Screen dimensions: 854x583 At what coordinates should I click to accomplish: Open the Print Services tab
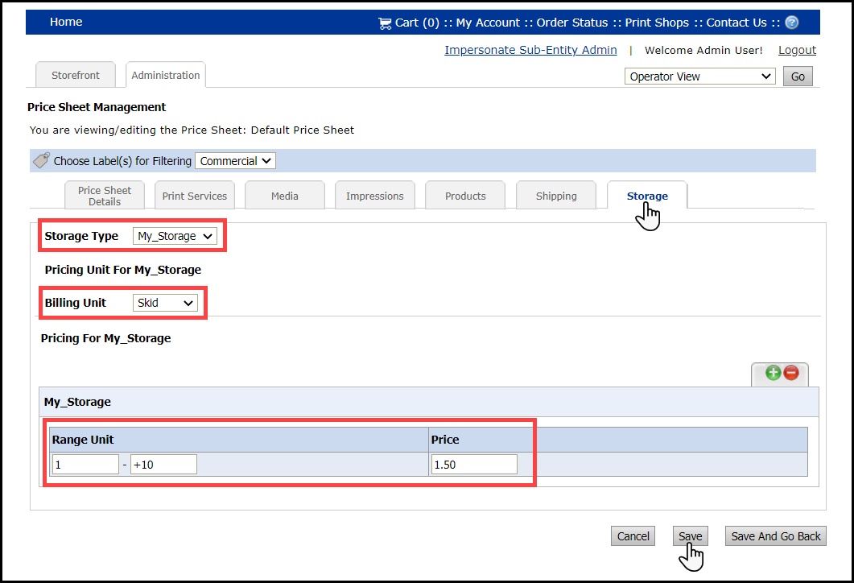(x=195, y=196)
